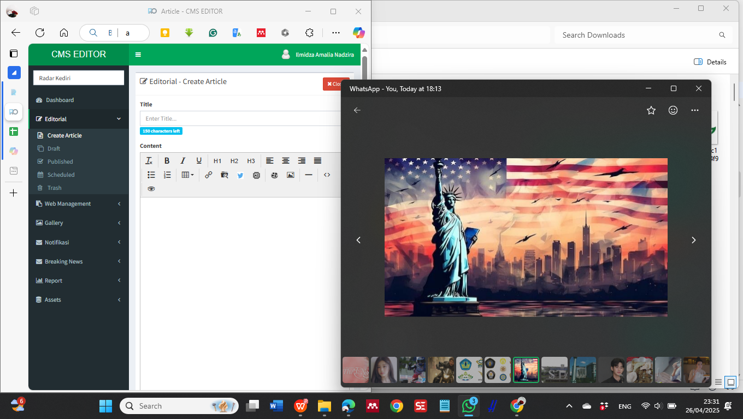Open Word from the taskbar

(x=276, y=406)
